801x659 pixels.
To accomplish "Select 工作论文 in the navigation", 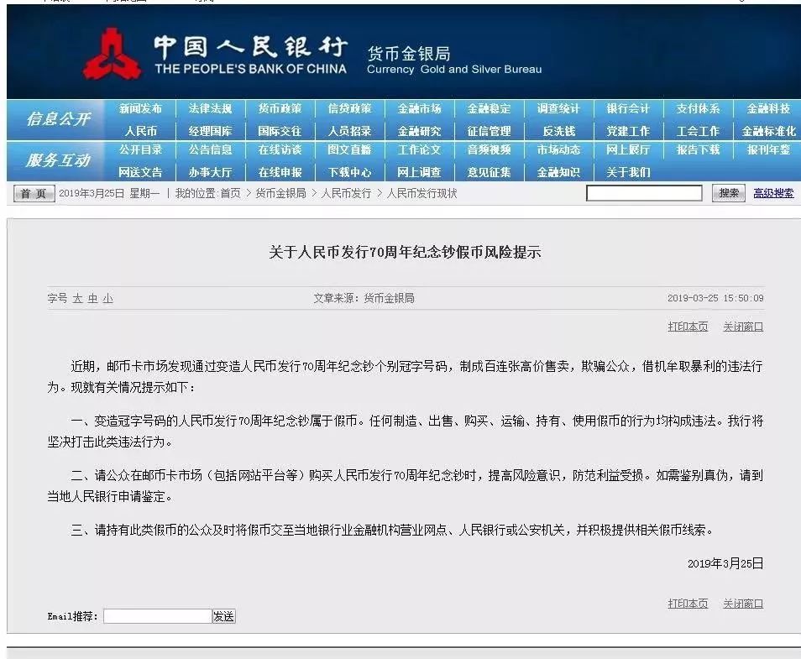I will tap(420, 149).
